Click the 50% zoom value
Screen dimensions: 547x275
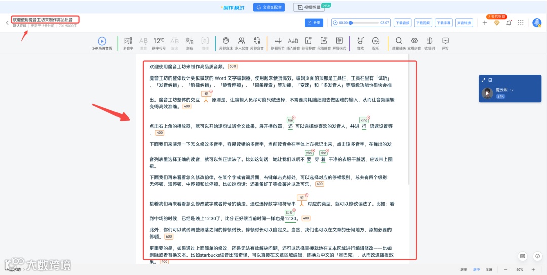(x=520, y=270)
